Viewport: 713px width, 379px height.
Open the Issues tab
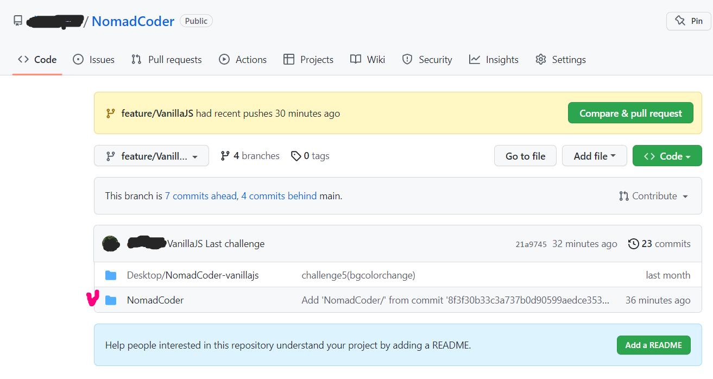click(93, 60)
